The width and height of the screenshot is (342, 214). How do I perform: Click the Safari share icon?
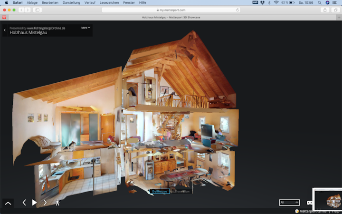(325, 10)
